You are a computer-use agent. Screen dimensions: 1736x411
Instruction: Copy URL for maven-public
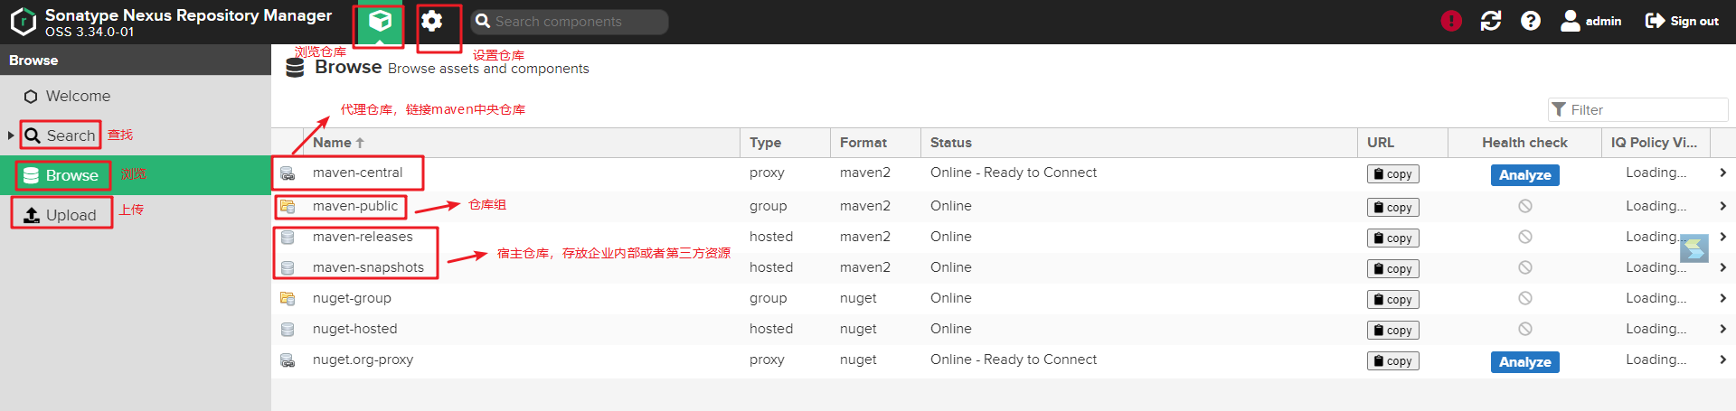[1393, 208]
